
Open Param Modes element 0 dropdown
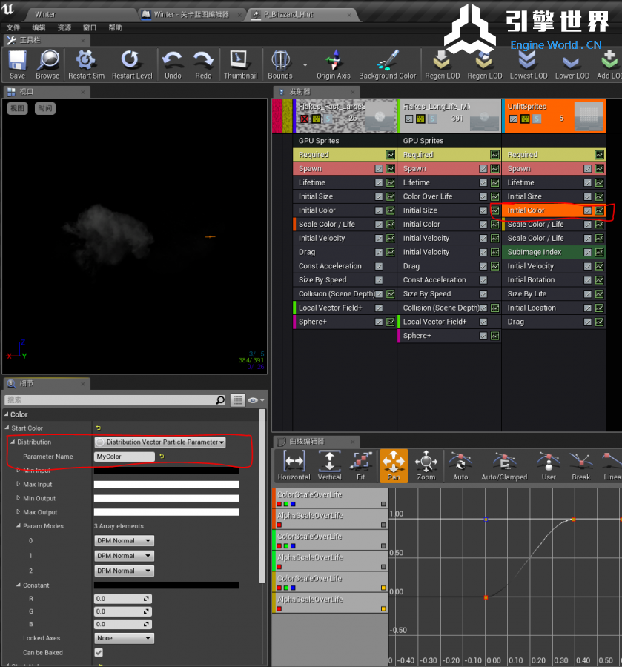coord(124,541)
